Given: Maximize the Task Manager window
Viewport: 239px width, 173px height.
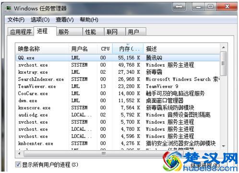Looking at the screenshot, I should pos(211,7).
